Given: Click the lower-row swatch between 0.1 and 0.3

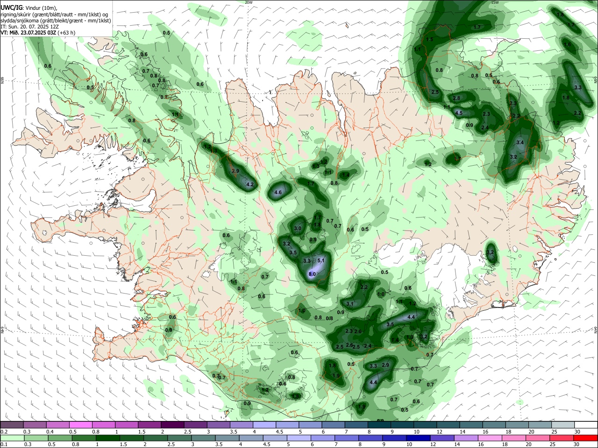Looking at the screenshot, I should tap(12, 438).
